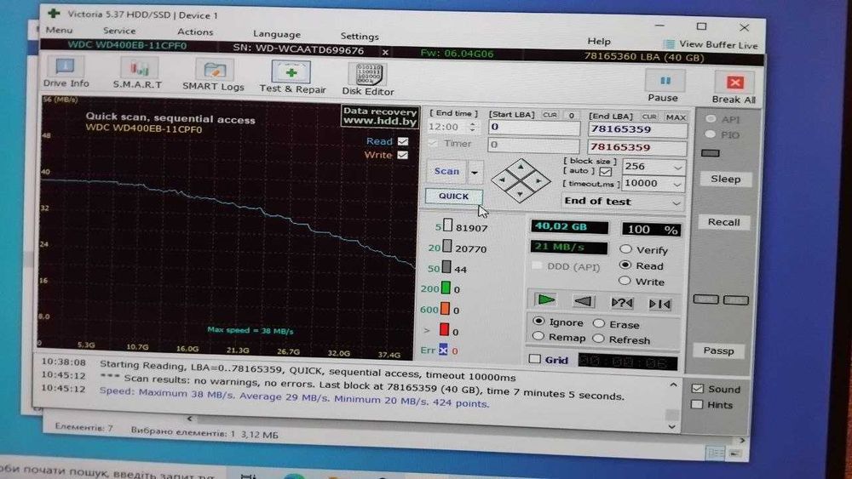
Task: Click the Passp button
Action: (x=719, y=351)
